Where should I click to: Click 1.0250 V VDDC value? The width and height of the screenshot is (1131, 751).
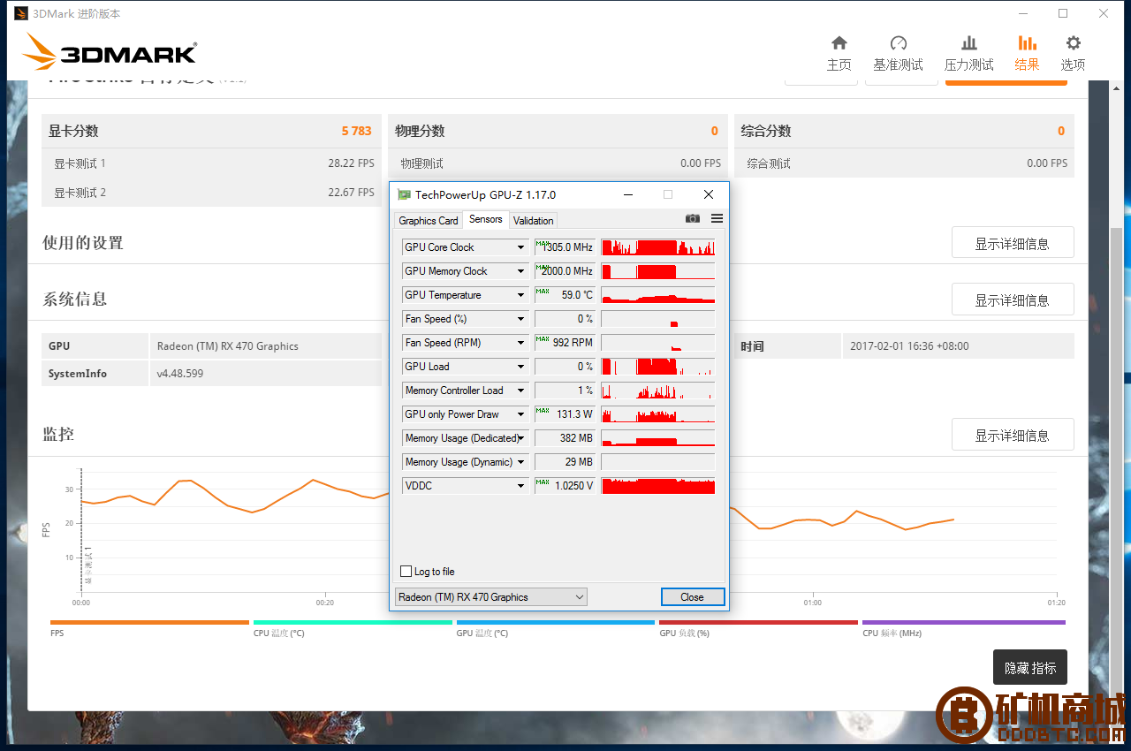coord(565,486)
